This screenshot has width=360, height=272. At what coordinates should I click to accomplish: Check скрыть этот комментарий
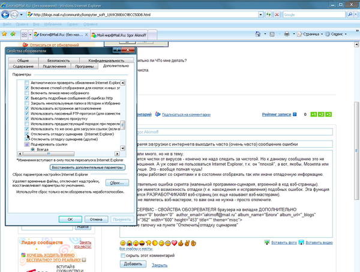123,255
